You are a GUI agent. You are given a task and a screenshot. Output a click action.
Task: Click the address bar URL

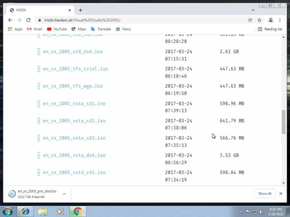click(x=82, y=20)
